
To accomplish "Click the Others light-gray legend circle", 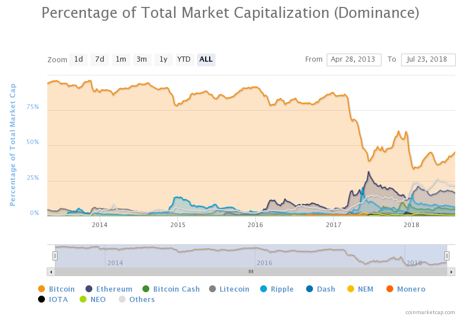I will 122,299.
